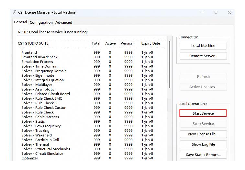Select the Frontend license row
Viewport: 245px width, 170px height.
[87, 52]
